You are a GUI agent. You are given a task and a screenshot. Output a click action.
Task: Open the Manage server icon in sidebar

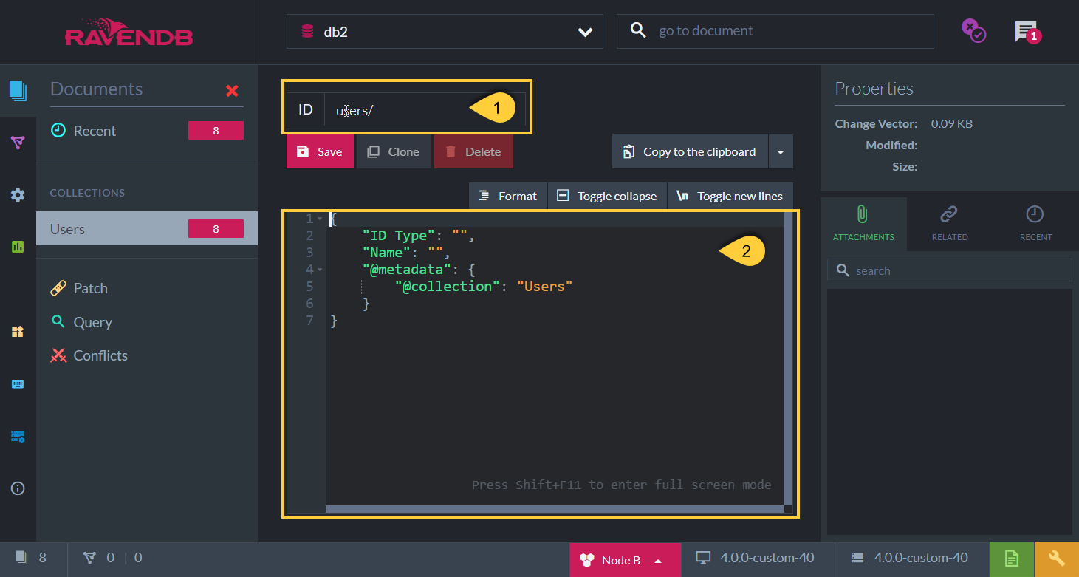pyautogui.click(x=18, y=436)
